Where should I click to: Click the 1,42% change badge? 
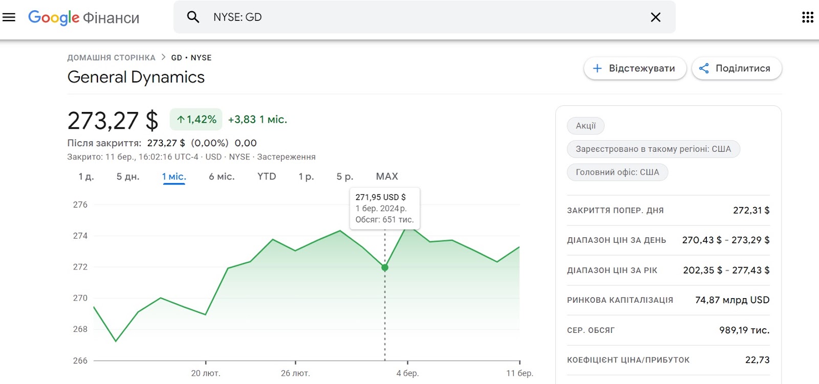click(x=196, y=120)
